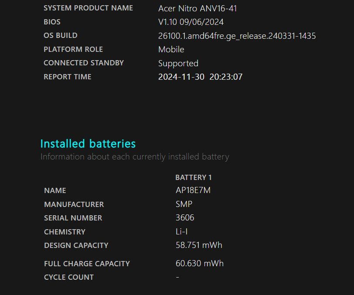Viewport: 354px width, 295px height.
Task: Click the "CONNECTED STANDBY" label
Action: 84,63
